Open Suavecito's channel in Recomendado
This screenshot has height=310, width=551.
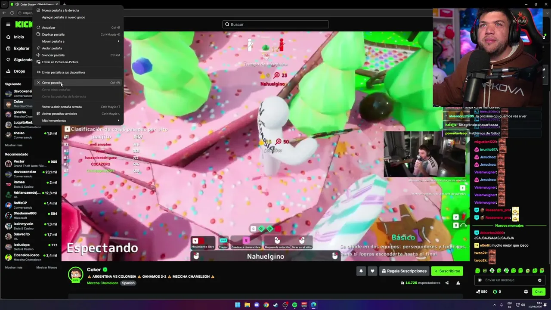click(x=31, y=236)
